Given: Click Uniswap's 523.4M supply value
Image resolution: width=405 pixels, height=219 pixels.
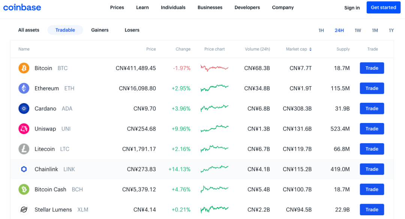Looking at the screenshot, I should [x=340, y=129].
